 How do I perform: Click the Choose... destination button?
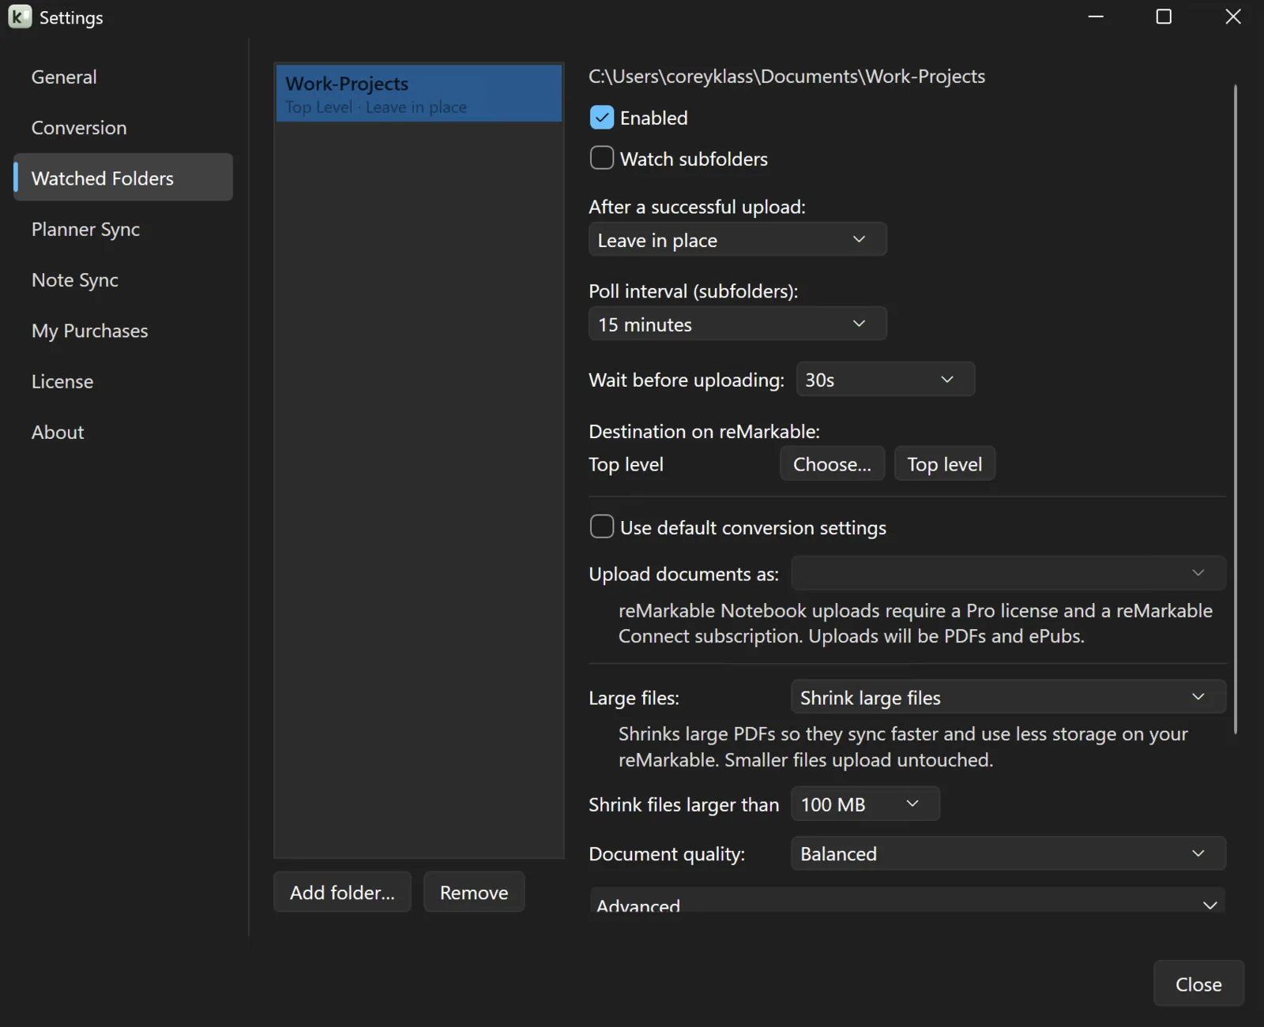point(833,464)
